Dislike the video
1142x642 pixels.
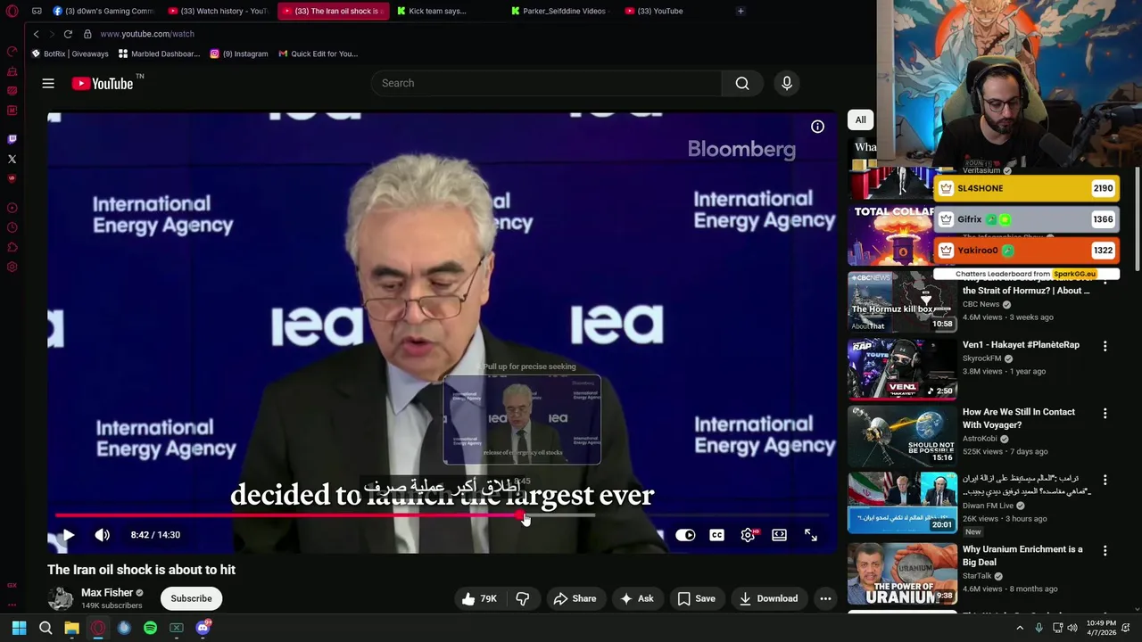tap(523, 598)
